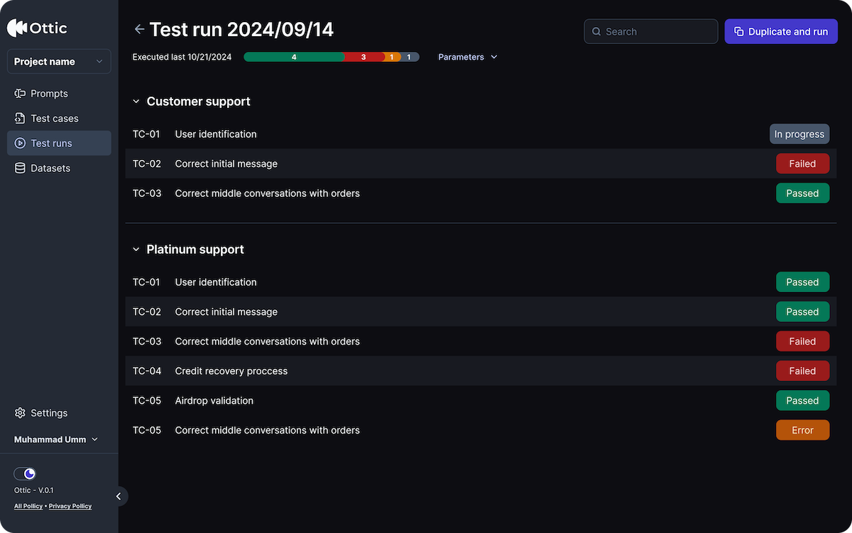Open Datasets in the sidebar
852x533 pixels.
(59, 168)
